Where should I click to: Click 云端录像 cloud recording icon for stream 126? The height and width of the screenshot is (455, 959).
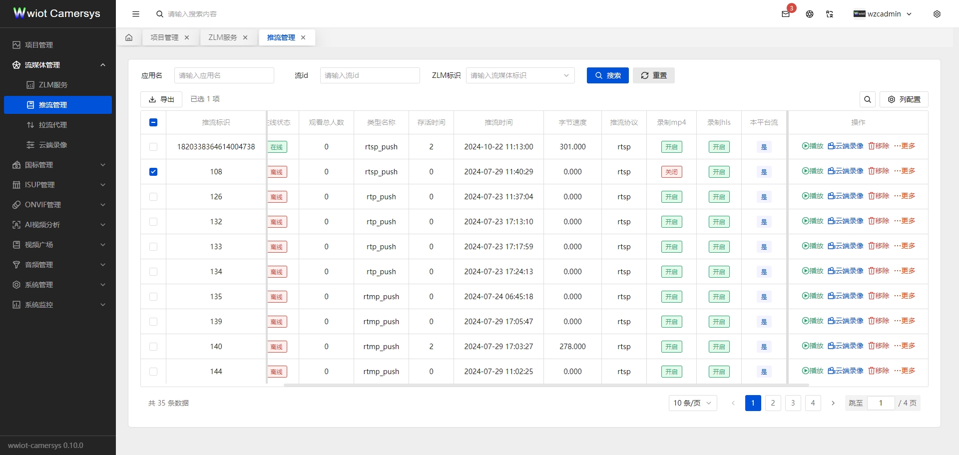click(845, 195)
